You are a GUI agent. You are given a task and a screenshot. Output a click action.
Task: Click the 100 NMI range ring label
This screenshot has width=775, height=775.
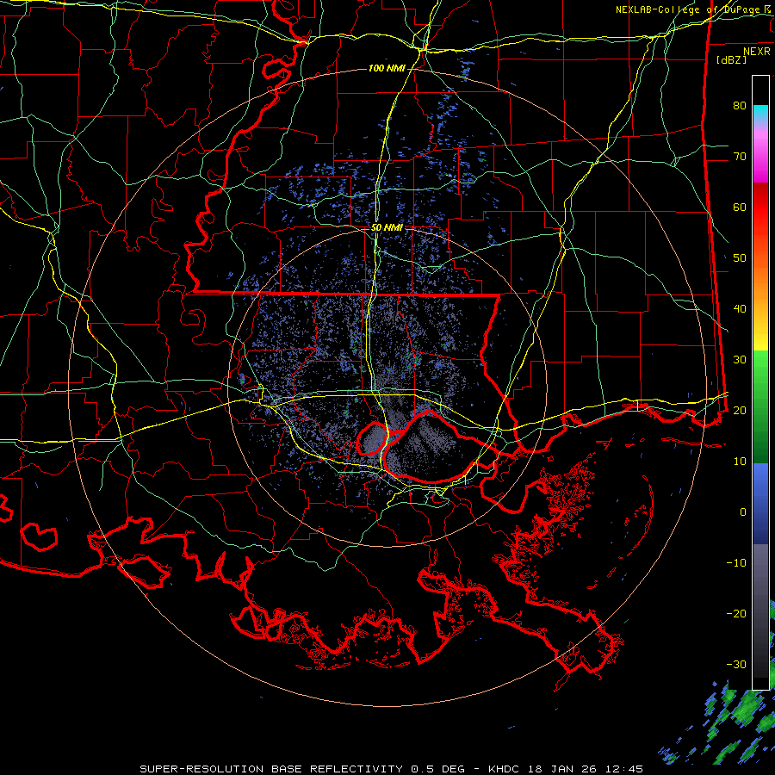pyautogui.click(x=386, y=68)
